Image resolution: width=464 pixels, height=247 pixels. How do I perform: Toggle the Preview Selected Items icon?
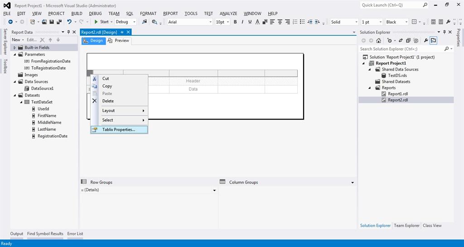pyautogui.click(x=434, y=40)
